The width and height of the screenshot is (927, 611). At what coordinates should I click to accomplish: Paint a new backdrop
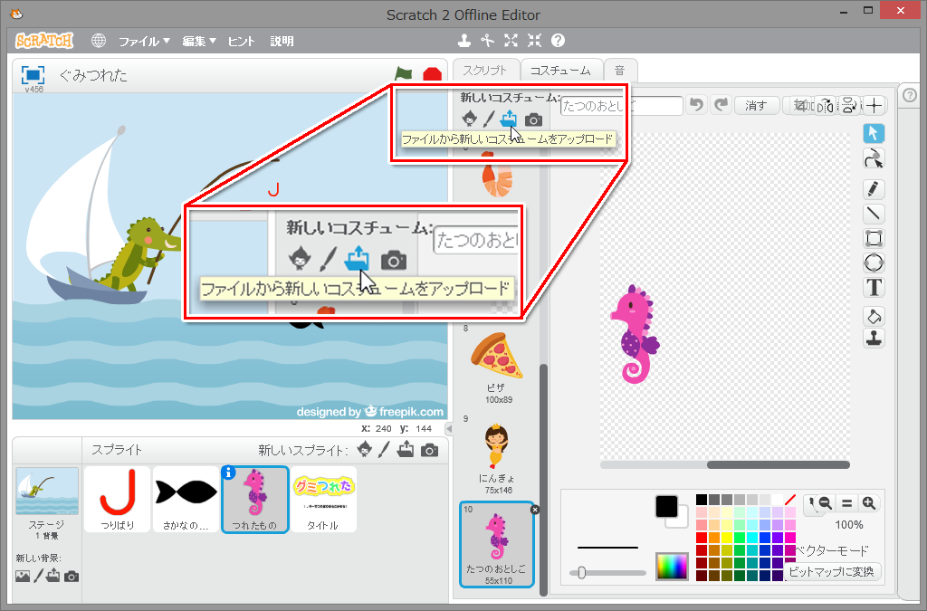point(38,576)
